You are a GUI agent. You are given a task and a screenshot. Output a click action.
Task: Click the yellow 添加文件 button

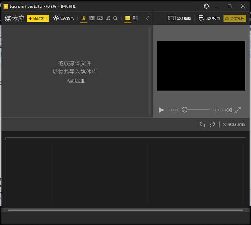[38, 18]
